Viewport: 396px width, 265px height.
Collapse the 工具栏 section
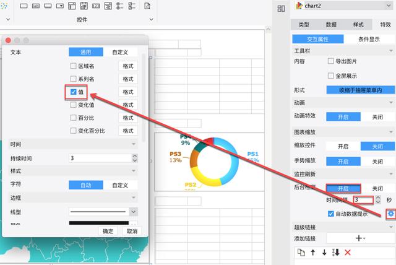(390, 51)
